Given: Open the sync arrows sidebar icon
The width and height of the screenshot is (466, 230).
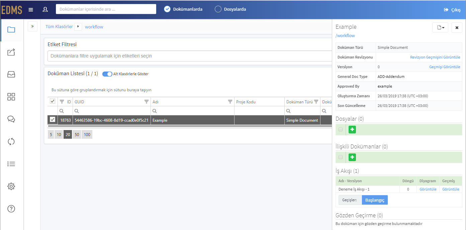Looking at the screenshot, I should point(11,141).
